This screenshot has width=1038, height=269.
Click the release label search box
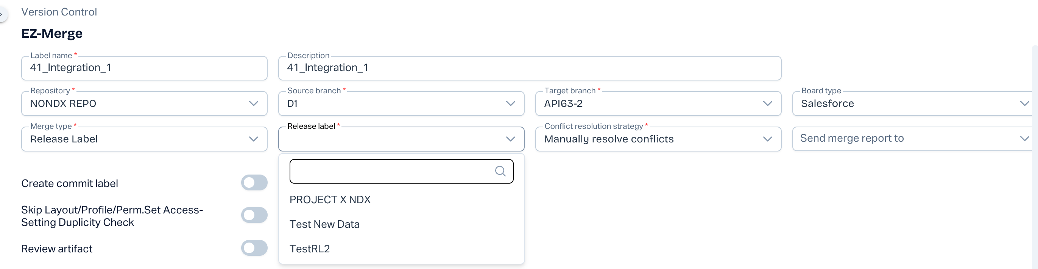pyautogui.click(x=391, y=171)
